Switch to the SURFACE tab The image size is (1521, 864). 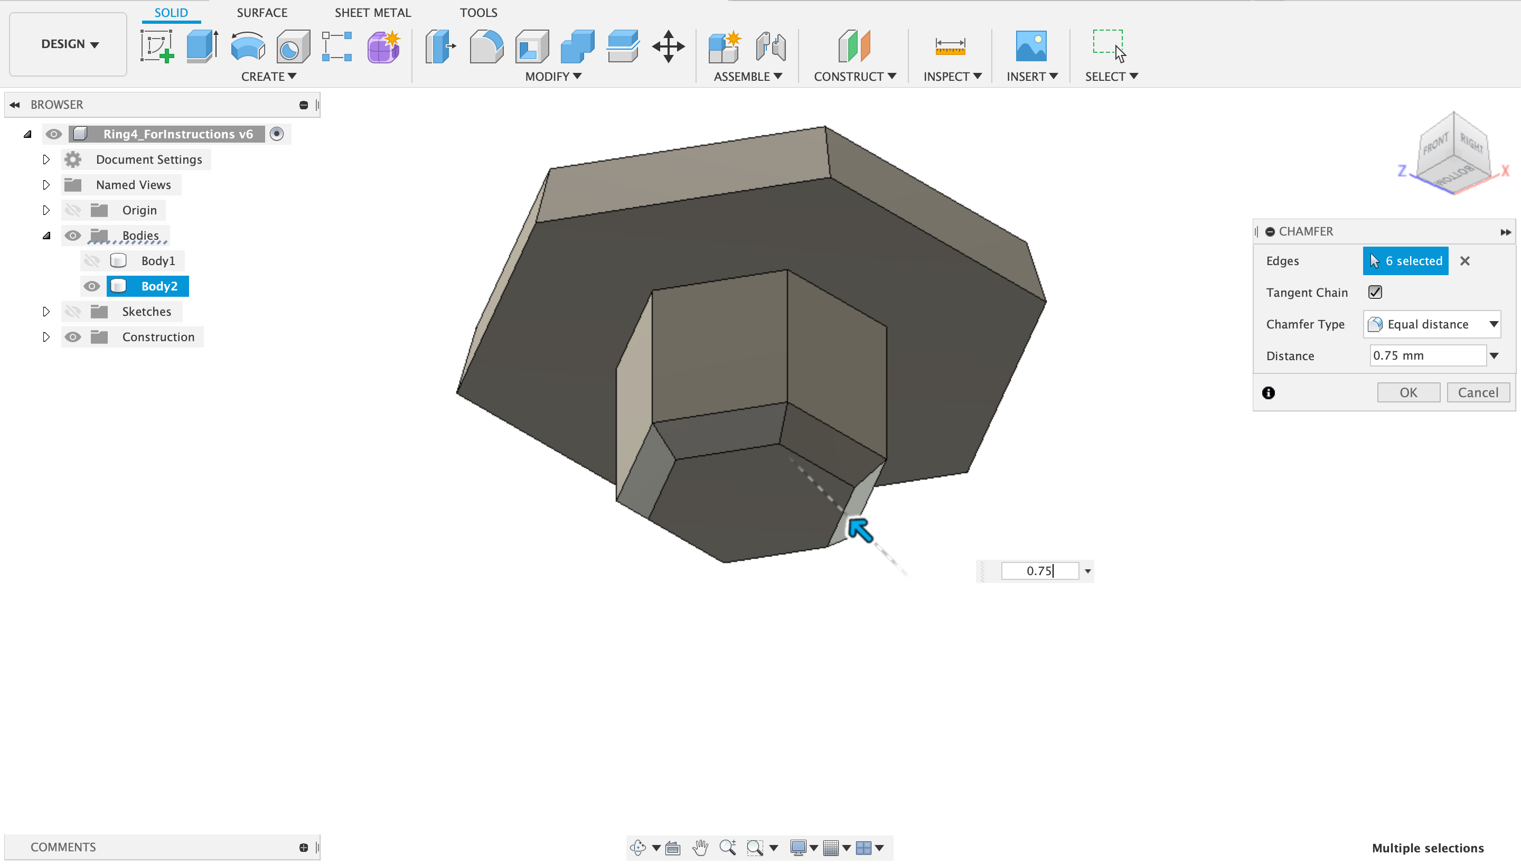261,13
